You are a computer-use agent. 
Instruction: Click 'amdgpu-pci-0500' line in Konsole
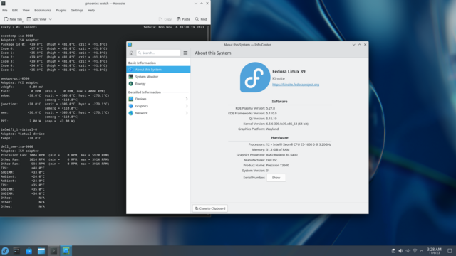(x=15, y=78)
